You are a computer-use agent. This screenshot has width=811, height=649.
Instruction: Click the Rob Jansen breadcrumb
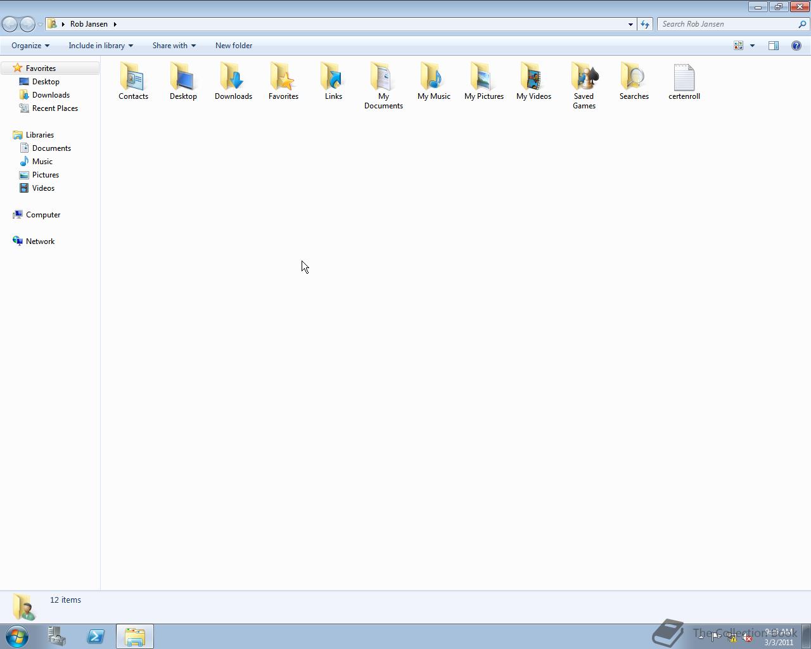point(89,24)
